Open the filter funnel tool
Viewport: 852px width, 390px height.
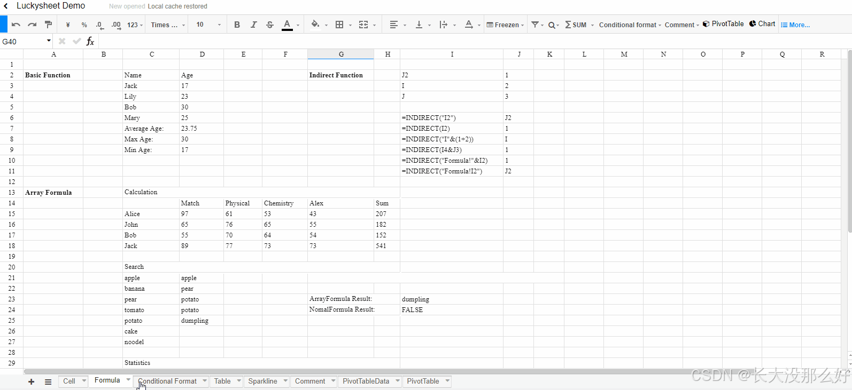[535, 25]
